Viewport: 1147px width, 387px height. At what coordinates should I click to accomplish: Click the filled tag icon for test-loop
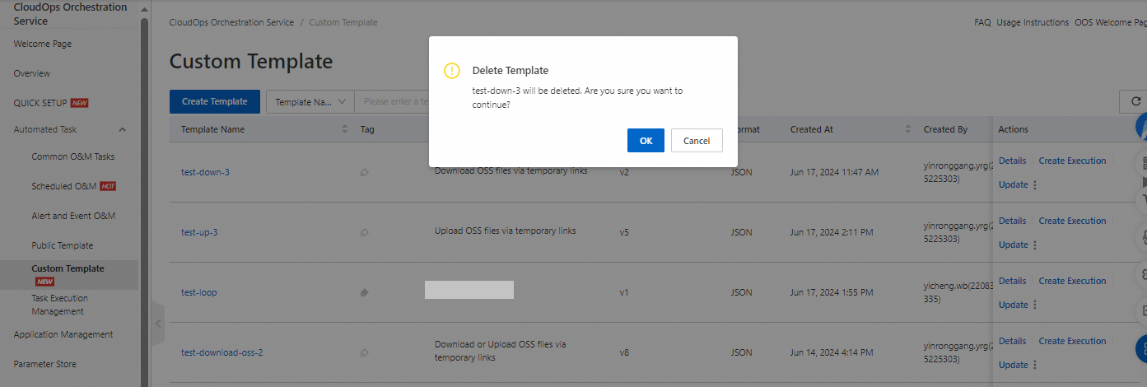click(x=364, y=292)
